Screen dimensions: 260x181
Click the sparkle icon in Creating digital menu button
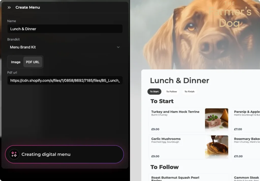point(14,154)
